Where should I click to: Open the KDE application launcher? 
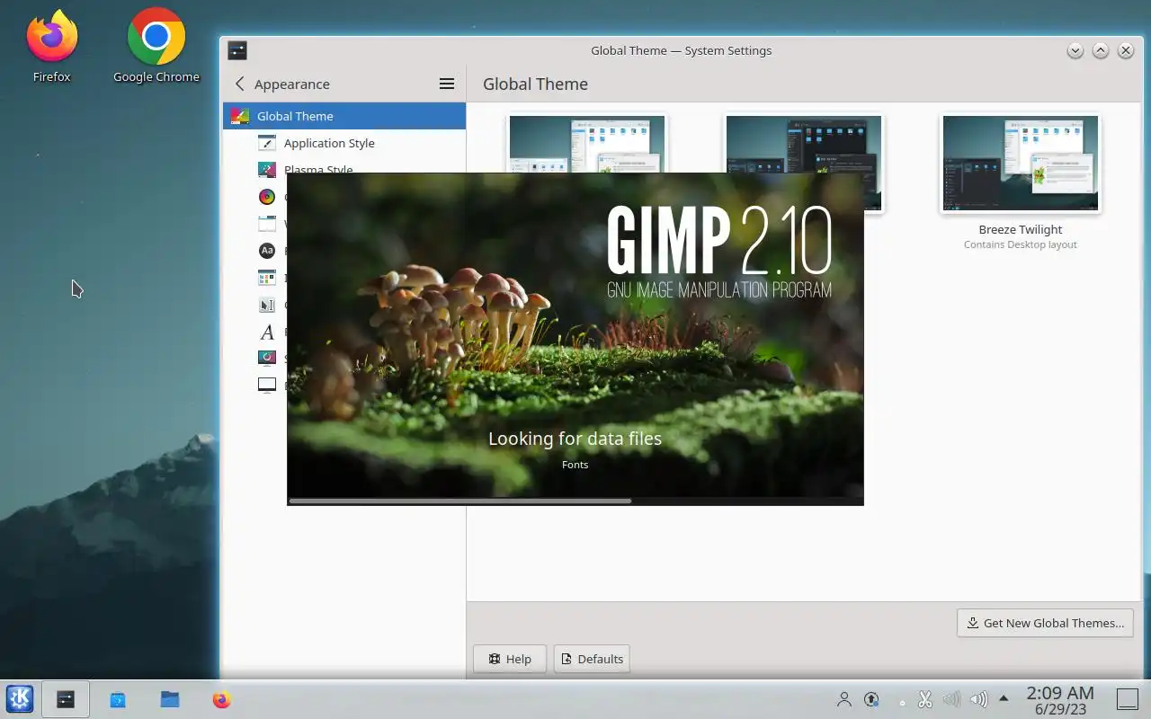coord(20,699)
